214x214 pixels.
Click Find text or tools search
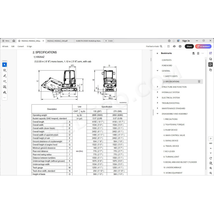point(154,46)
